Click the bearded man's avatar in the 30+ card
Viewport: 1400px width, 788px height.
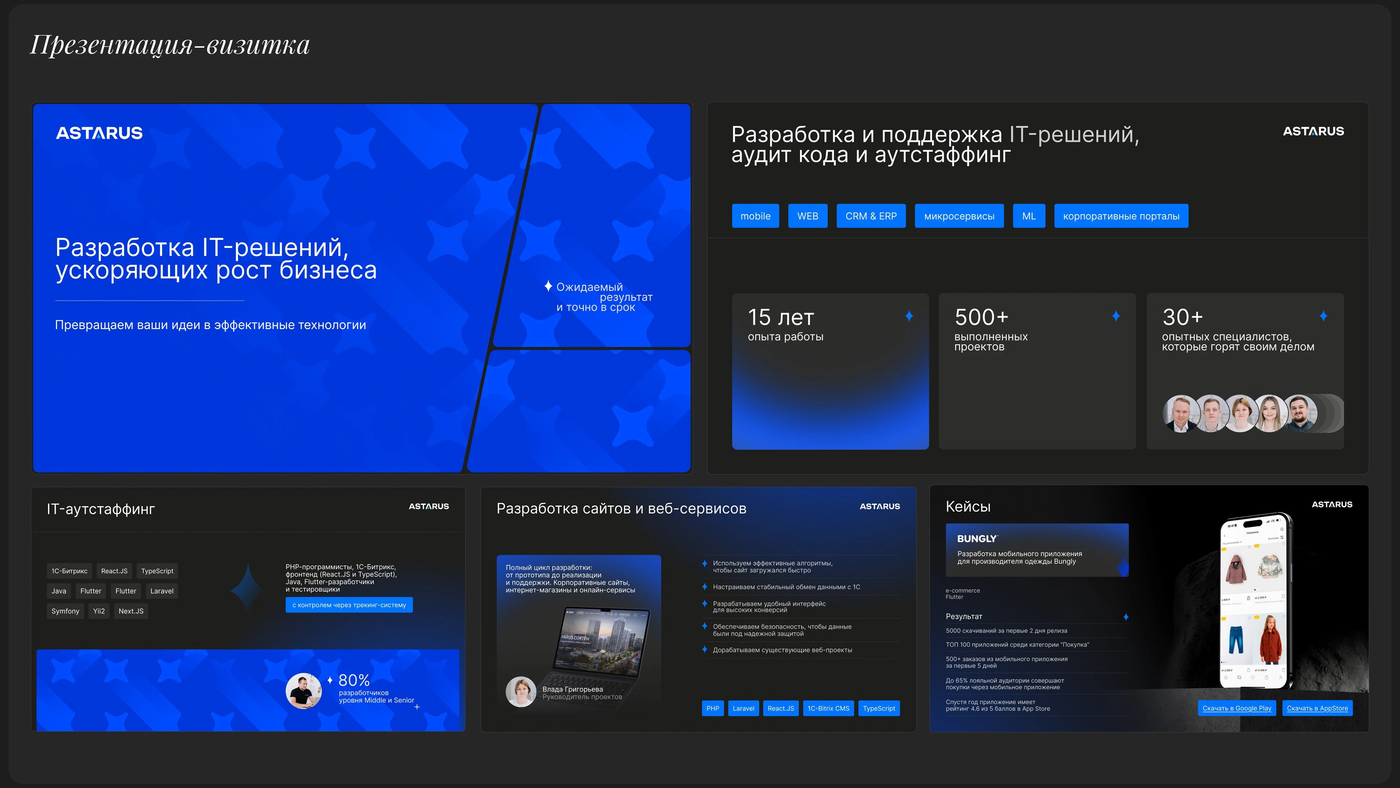click(x=1299, y=413)
